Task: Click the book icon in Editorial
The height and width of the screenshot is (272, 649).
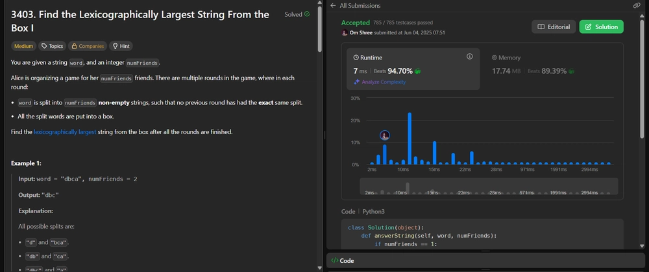Action: point(541,27)
